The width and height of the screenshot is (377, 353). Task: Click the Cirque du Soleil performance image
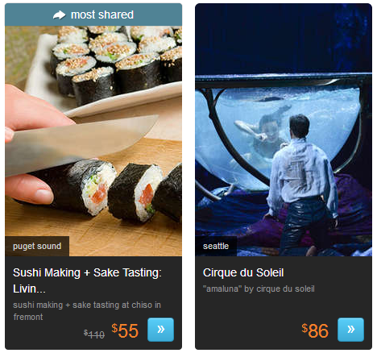tap(284, 130)
